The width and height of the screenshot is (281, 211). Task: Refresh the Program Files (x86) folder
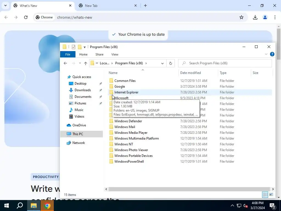(171, 63)
